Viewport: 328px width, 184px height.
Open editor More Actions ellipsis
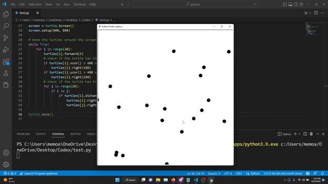pyautogui.click(x=322, y=13)
